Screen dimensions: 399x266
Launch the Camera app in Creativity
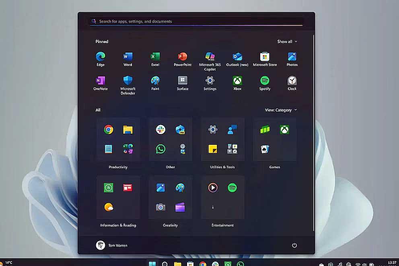[x=160, y=207]
